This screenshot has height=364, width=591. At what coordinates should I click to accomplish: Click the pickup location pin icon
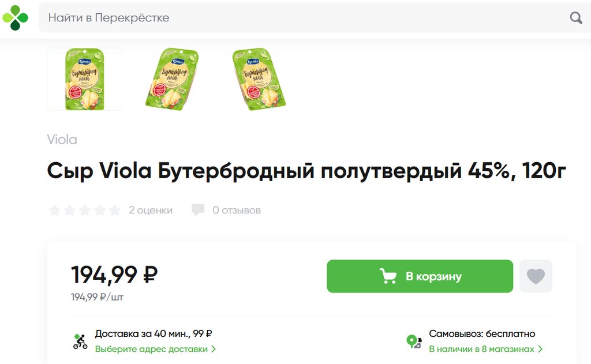pyautogui.click(x=414, y=342)
